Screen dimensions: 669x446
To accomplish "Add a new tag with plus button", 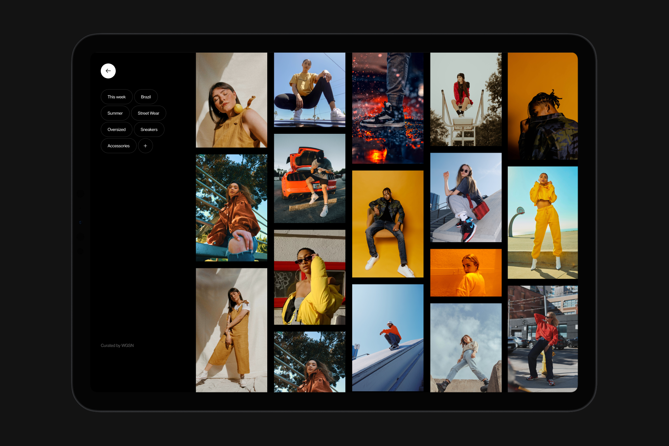I will pyautogui.click(x=145, y=146).
